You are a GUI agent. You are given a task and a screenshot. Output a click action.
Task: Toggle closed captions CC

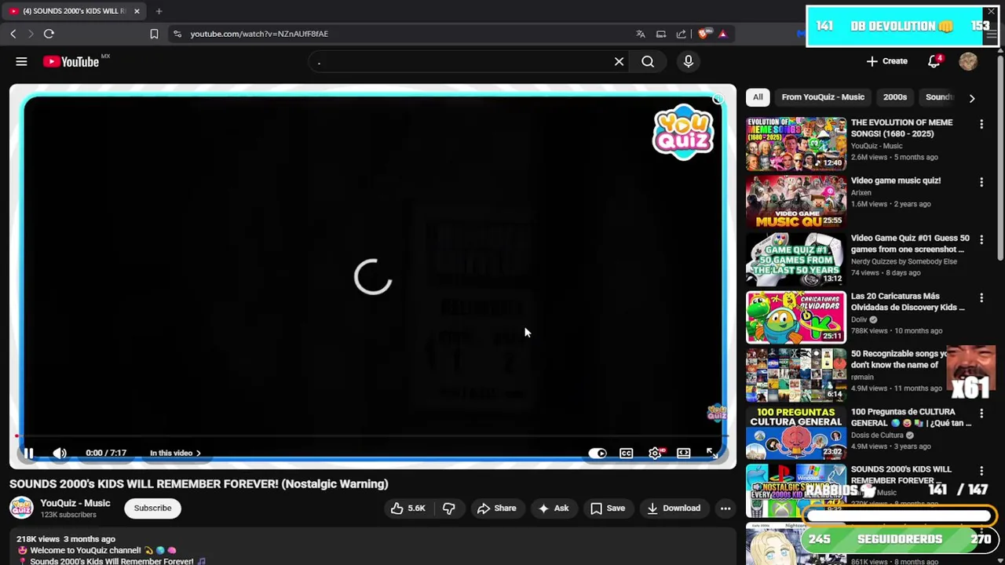coord(626,453)
